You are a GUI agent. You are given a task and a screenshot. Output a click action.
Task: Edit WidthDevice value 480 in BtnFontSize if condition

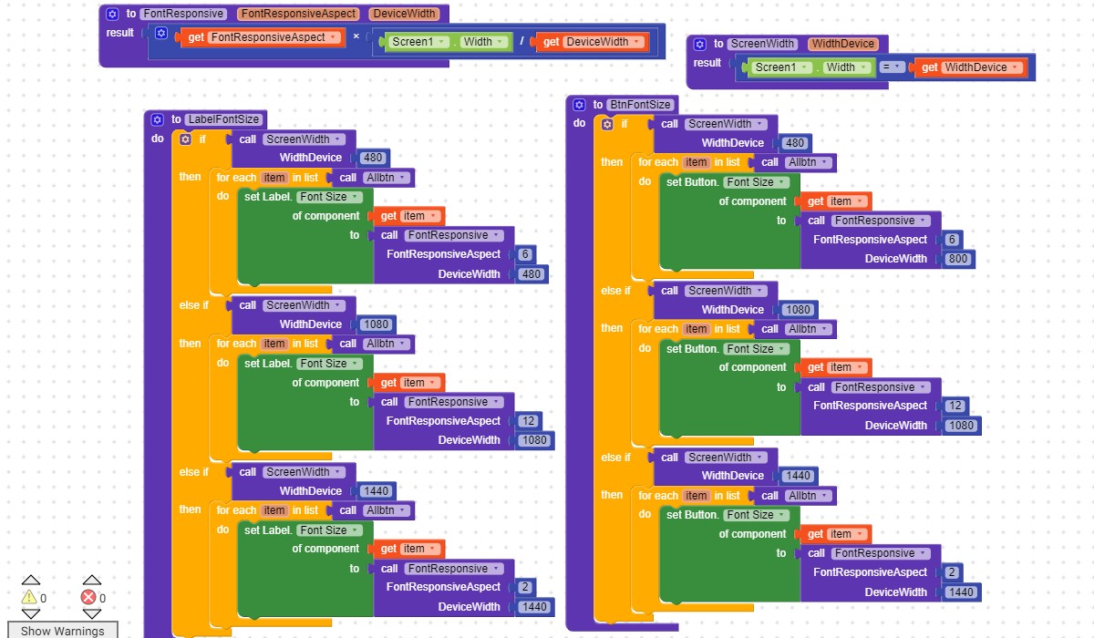795,143
